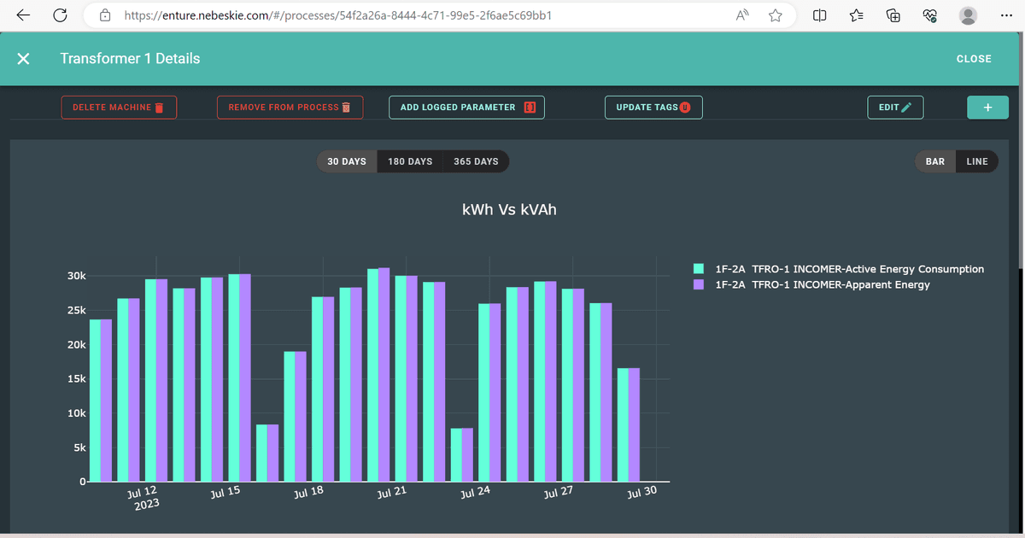Refresh the page in the browser
The height and width of the screenshot is (538, 1025).
click(60, 15)
